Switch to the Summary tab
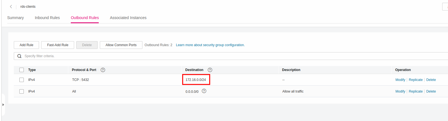448x121 pixels. (15, 18)
